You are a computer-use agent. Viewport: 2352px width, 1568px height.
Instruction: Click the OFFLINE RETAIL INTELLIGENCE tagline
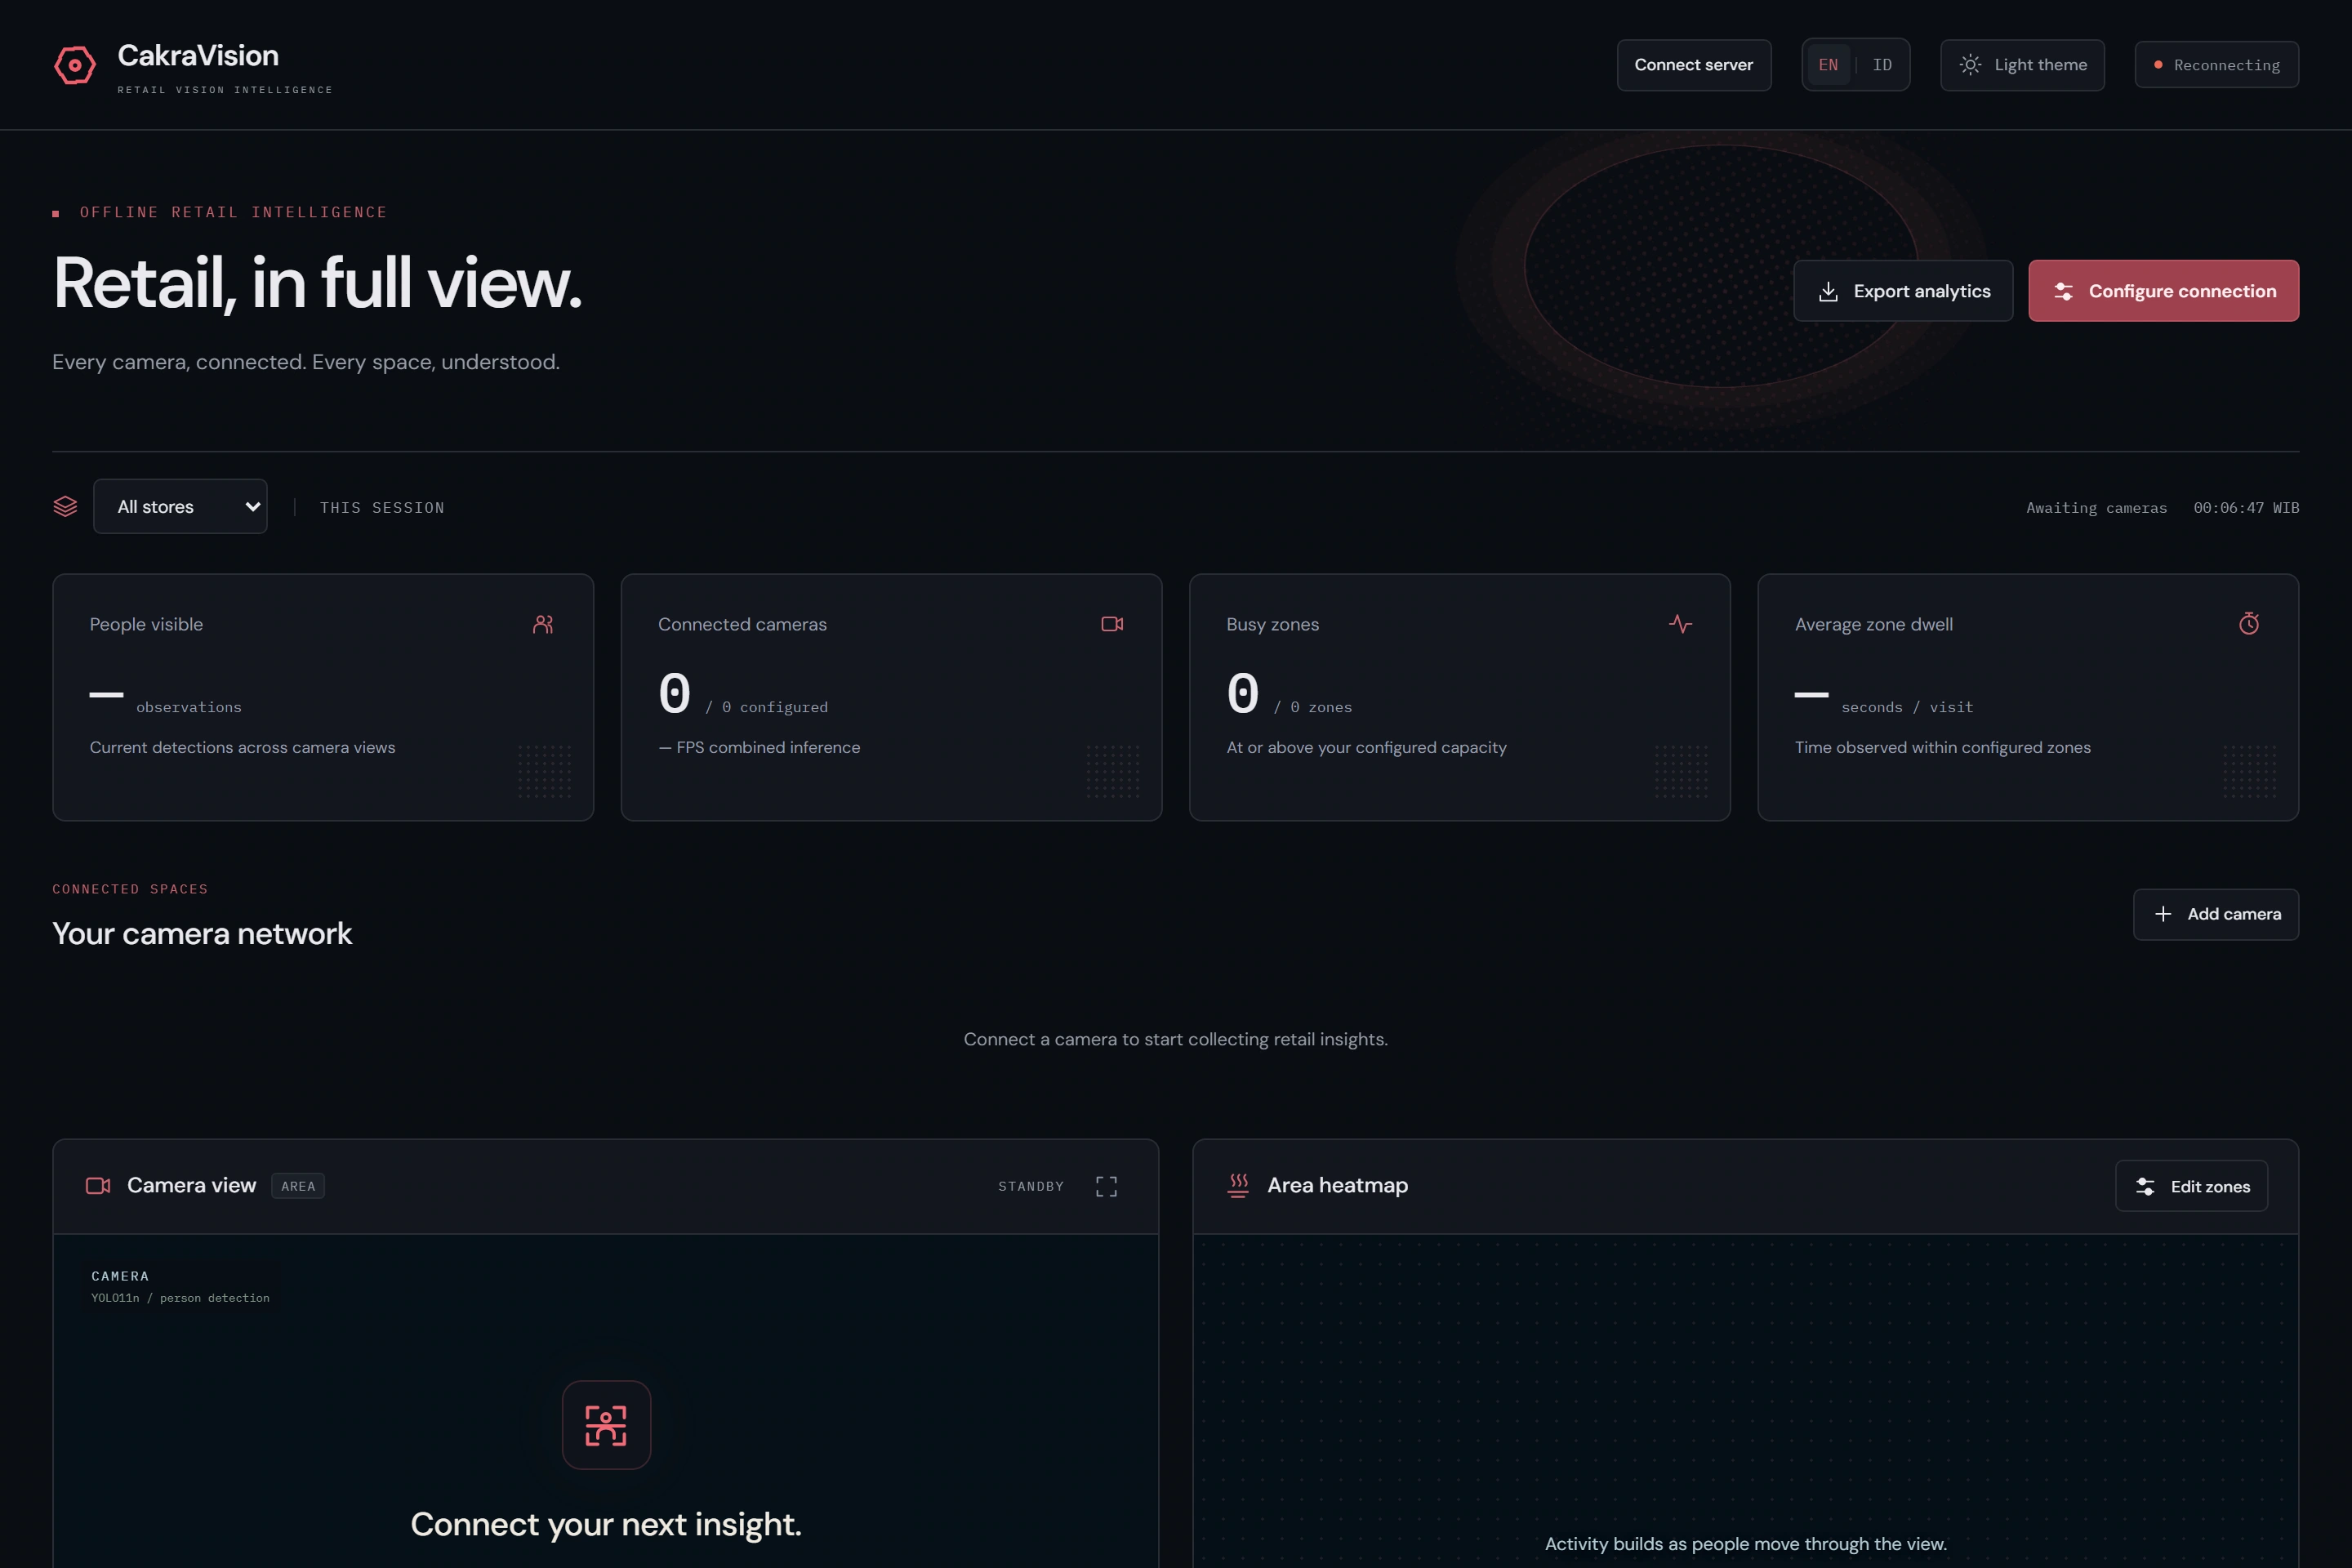pyautogui.click(x=233, y=212)
